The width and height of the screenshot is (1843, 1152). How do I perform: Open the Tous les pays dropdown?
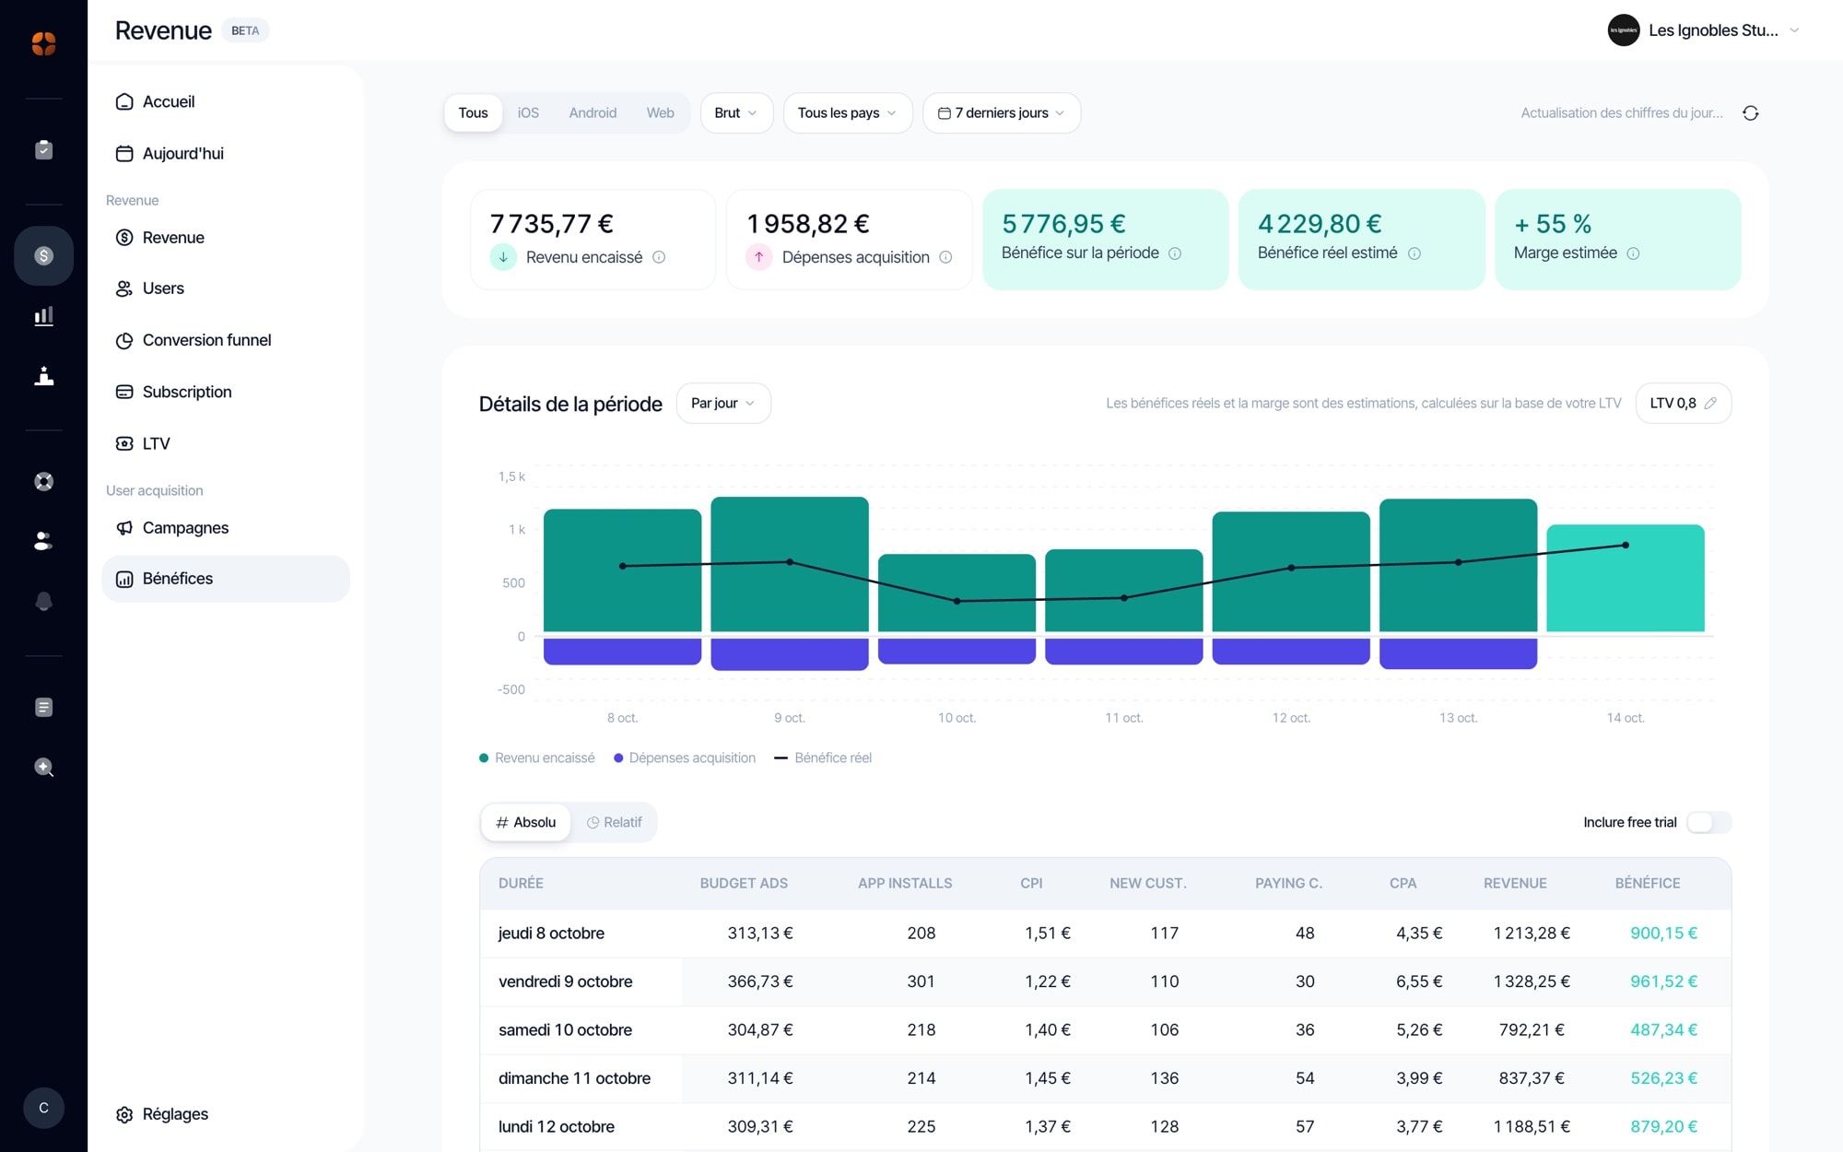click(847, 112)
